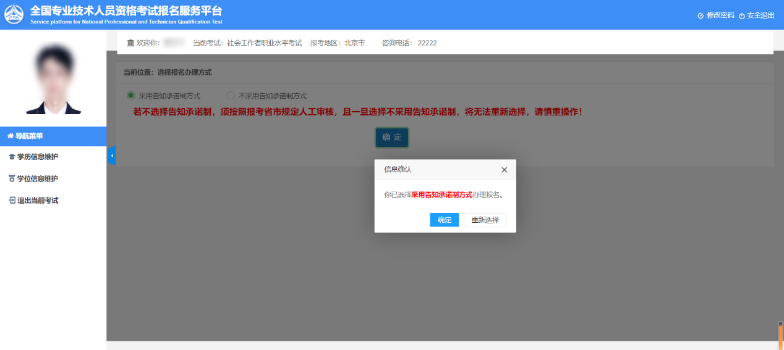Image resolution: width=784 pixels, height=350 pixels.
Task: Click the bank building icon beside 欢迎你
Action: click(130, 43)
